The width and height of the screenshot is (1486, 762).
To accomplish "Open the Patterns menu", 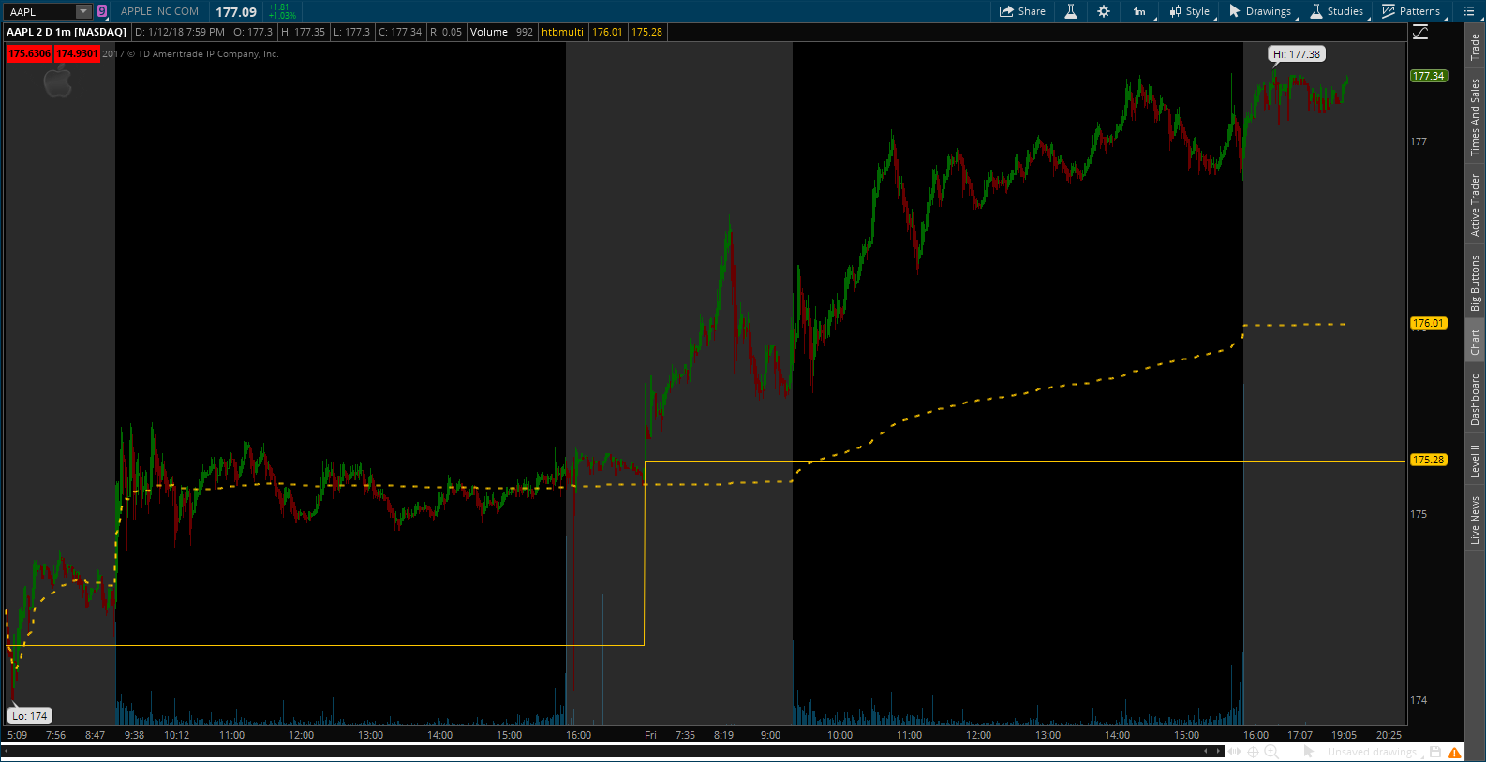I will coord(1411,11).
